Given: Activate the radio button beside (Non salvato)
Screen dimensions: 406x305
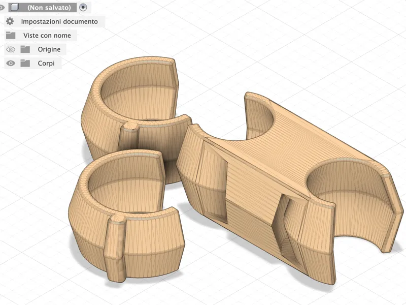Looking at the screenshot, I should tap(83, 8).
